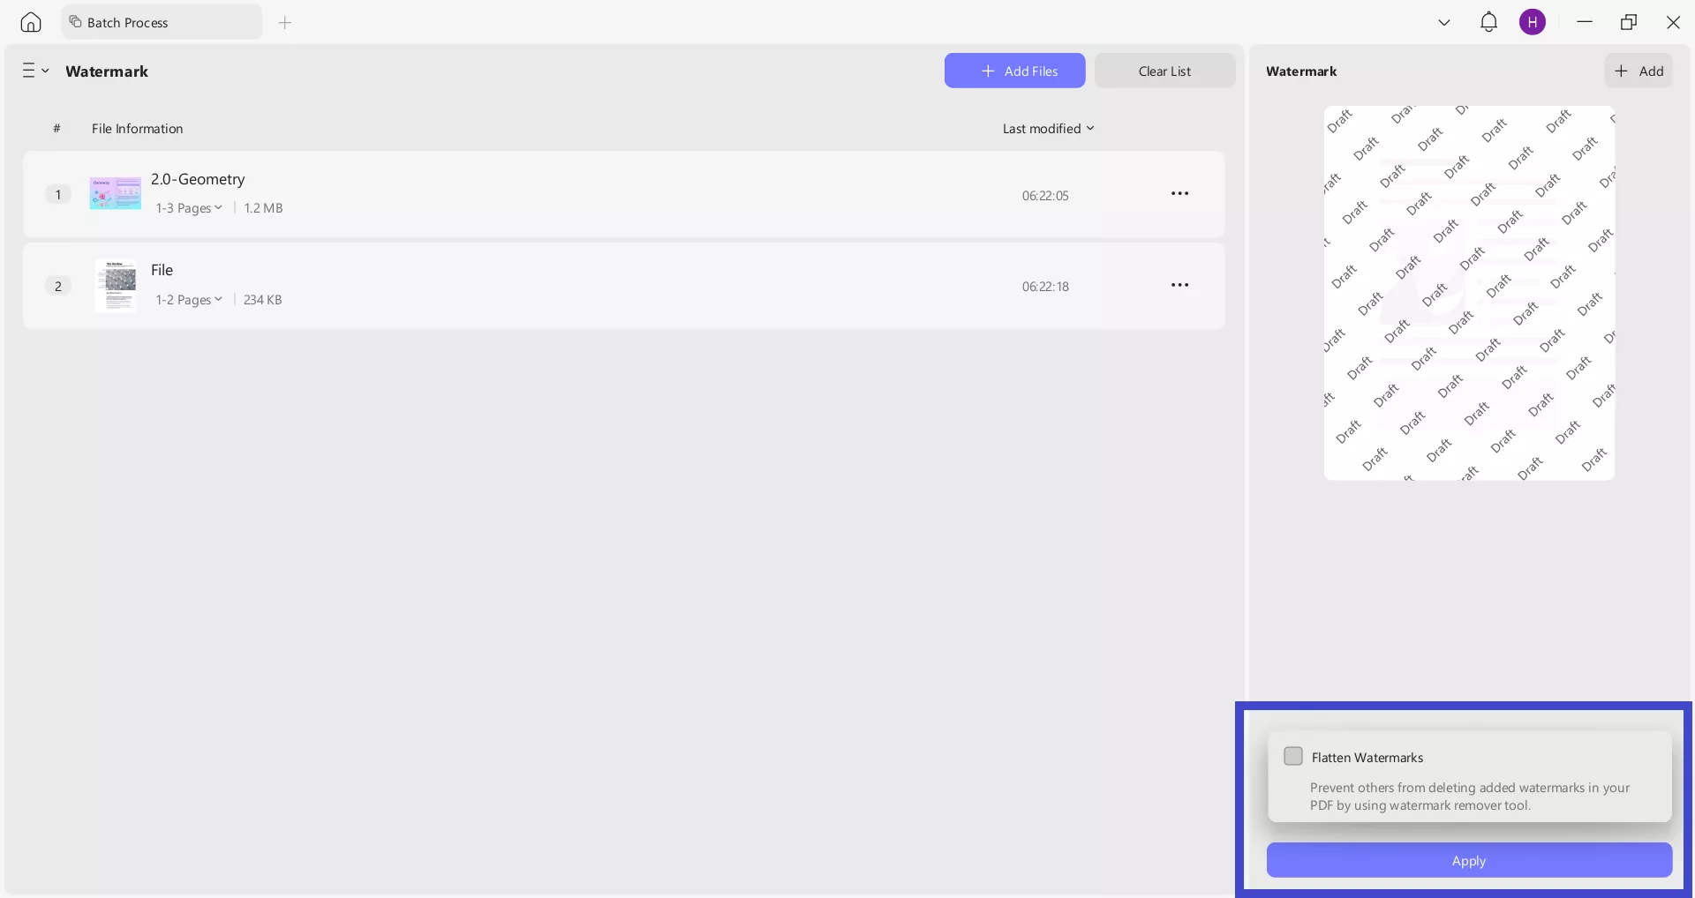
Task: Expand the 1-2 Pages range dropdown
Action: [x=189, y=300]
